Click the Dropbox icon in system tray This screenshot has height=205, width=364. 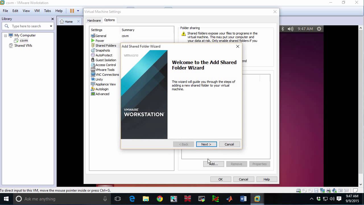[x=318, y=199]
